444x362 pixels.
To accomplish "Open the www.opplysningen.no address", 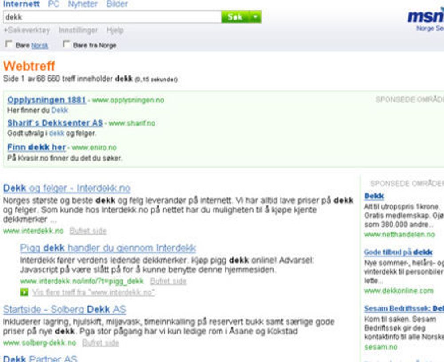I will tap(128, 100).
